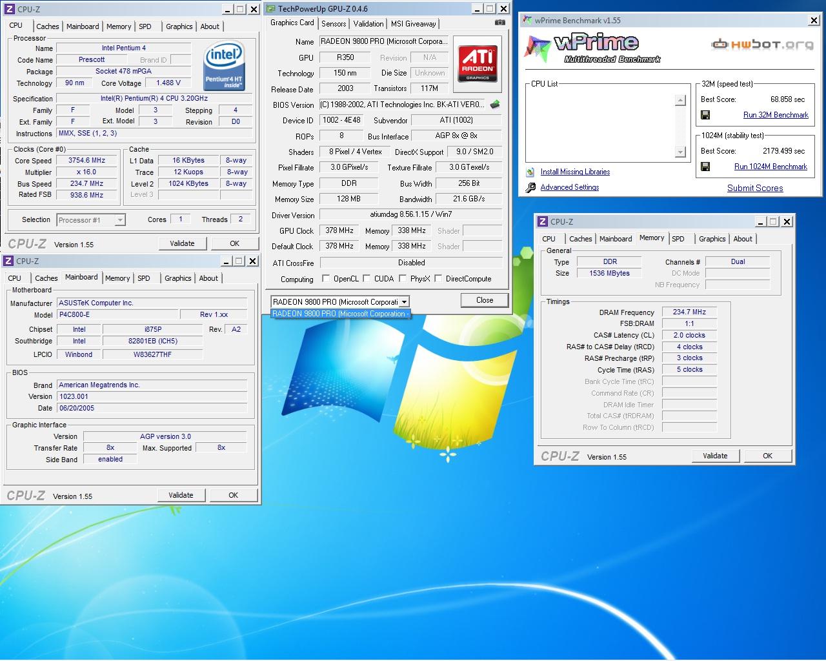Click the wPrime logo banner
The height and width of the screenshot is (661, 826).
point(594,48)
